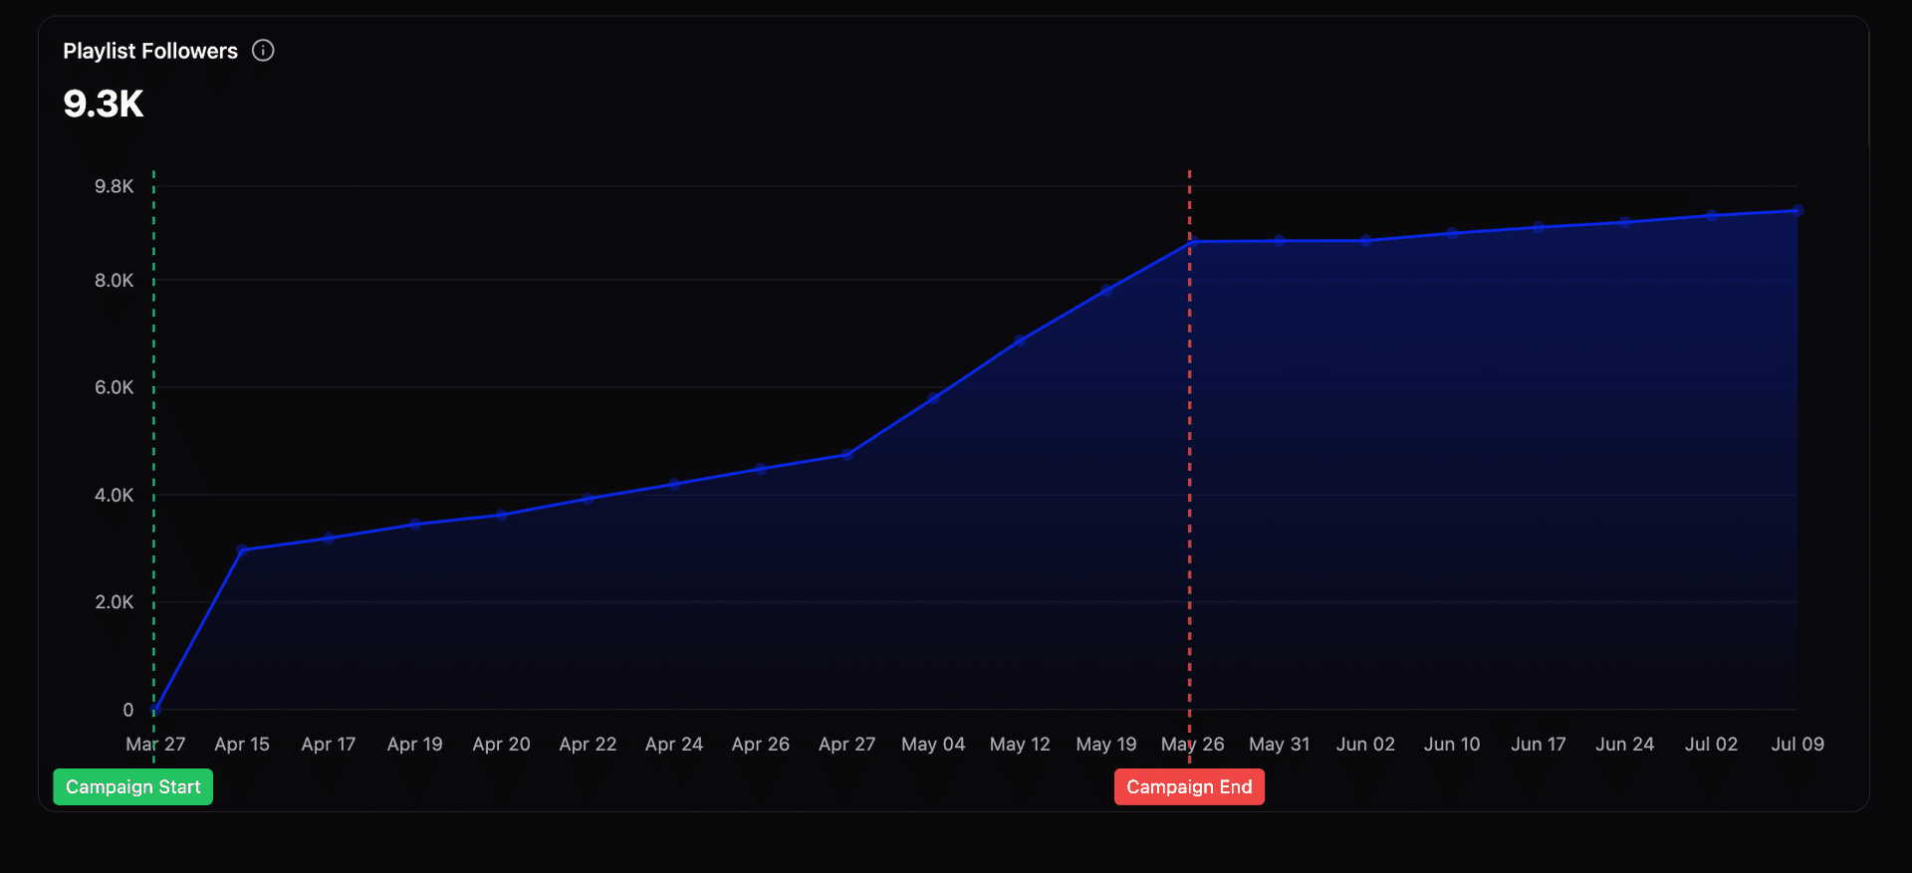This screenshot has width=1912, height=873.
Task: Click the 0 y-axis label
Action: coord(128,710)
